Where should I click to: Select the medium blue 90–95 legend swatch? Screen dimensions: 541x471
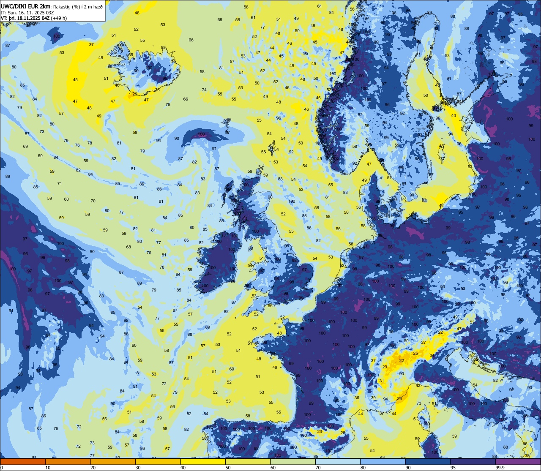428,462
